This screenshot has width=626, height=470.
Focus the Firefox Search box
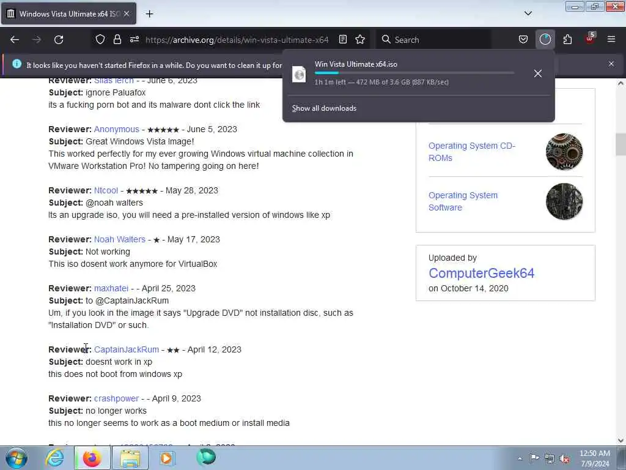tap(433, 40)
